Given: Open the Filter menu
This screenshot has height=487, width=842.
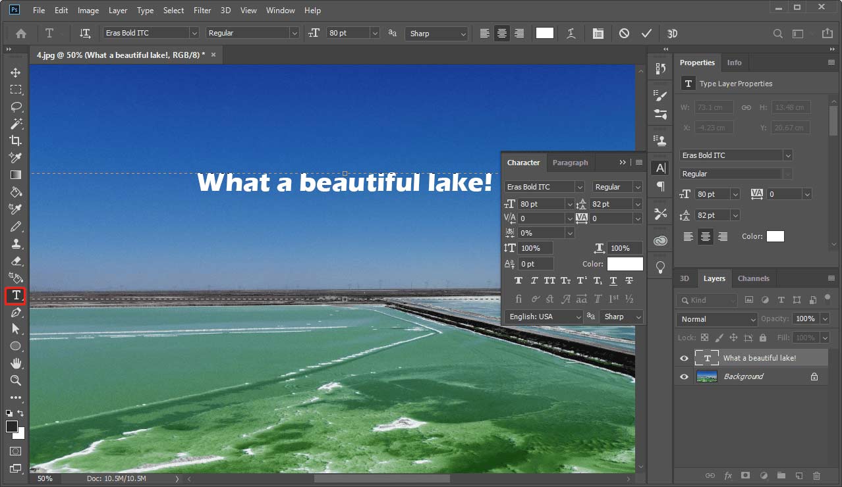Looking at the screenshot, I should [x=202, y=10].
